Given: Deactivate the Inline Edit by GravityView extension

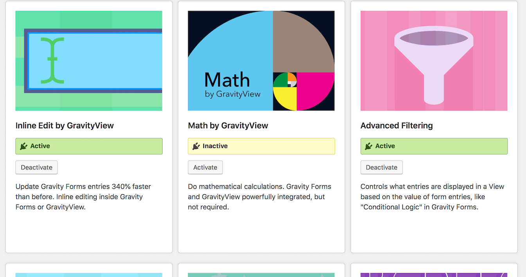Looking at the screenshot, I should pos(36,167).
